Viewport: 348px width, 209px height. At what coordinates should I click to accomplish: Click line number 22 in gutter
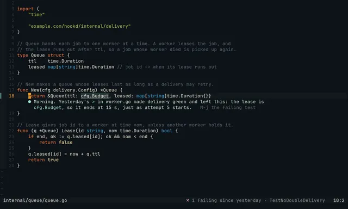(x=11, y=131)
